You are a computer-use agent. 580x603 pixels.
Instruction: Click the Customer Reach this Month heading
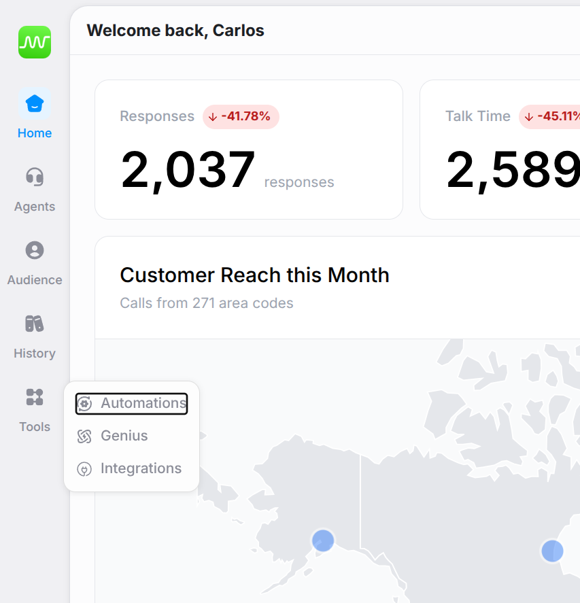click(x=254, y=275)
